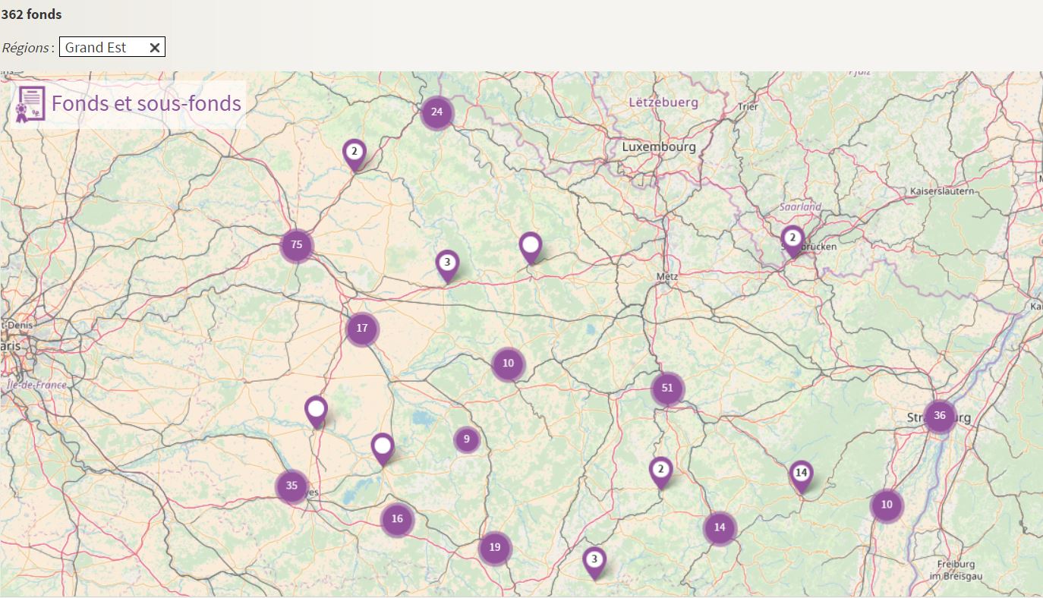Click the Metz label on the map
Image resolution: width=1043 pixels, height=598 pixels.
pyautogui.click(x=667, y=277)
